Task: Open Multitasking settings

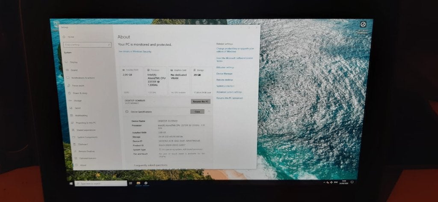Action: [x=79, y=116]
